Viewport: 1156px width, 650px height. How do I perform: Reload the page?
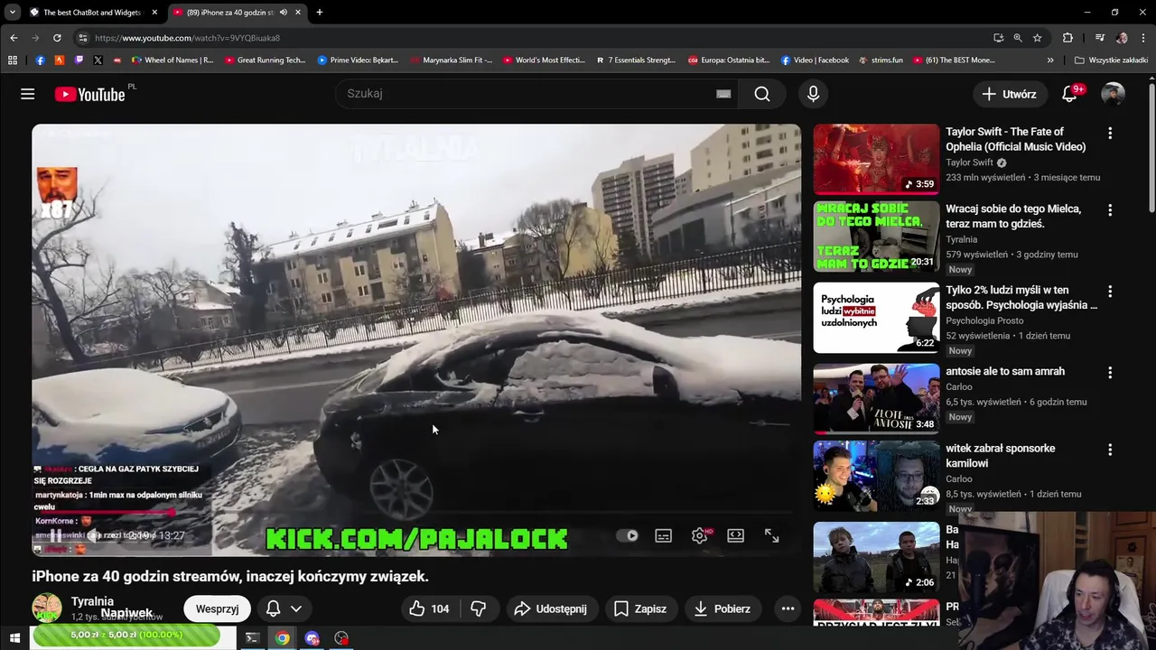tap(57, 38)
